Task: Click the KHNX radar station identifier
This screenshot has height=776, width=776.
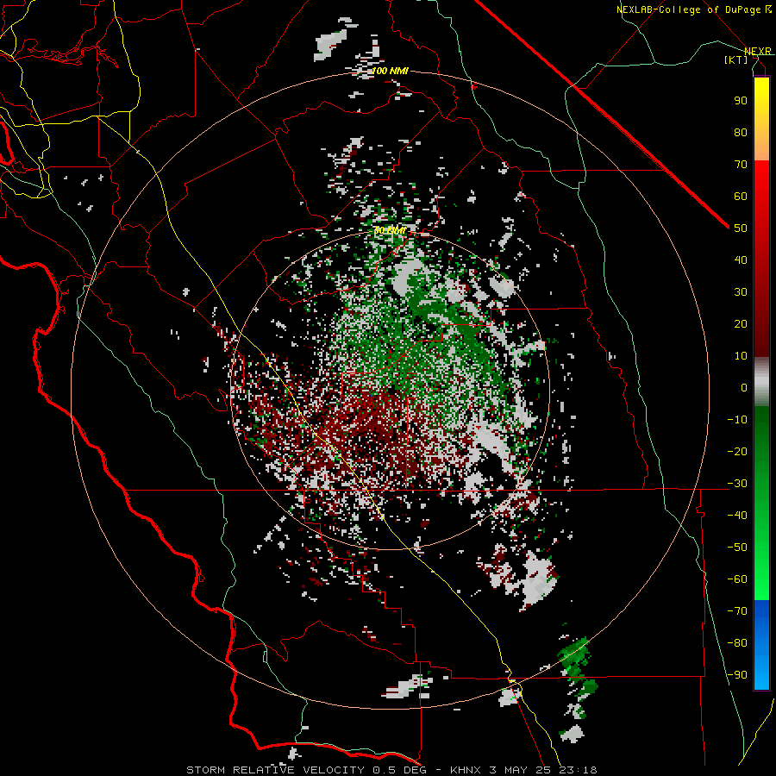Action: [x=466, y=770]
